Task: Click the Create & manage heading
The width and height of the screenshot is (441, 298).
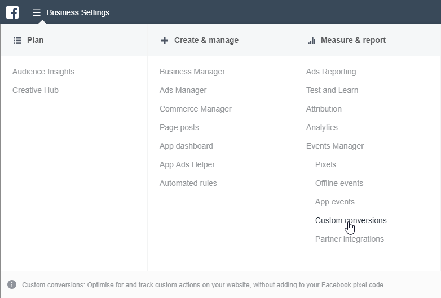Action: pyautogui.click(x=206, y=40)
